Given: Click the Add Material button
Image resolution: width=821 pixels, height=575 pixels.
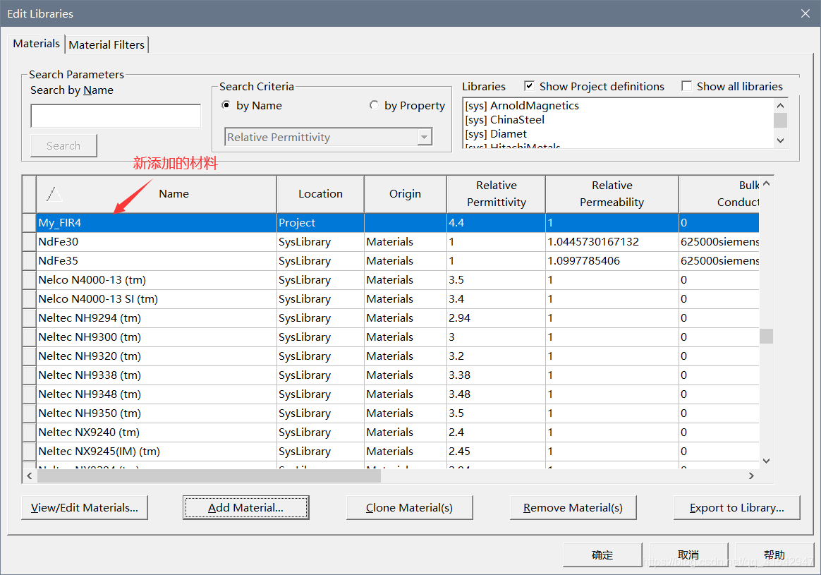Looking at the screenshot, I should [245, 507].
